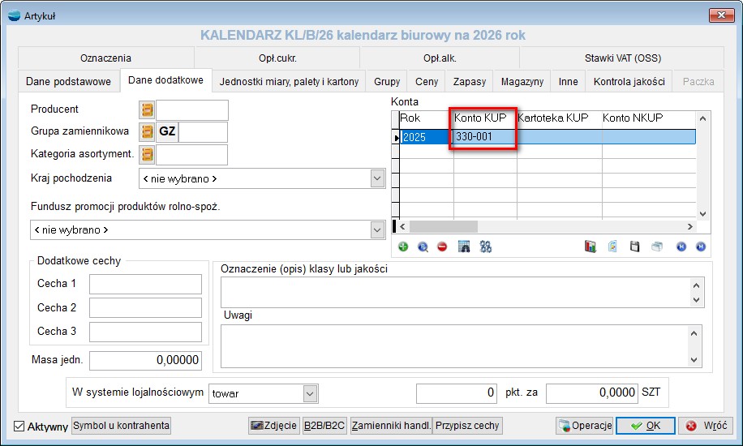Click the Cecha 1 input field
Screen dimensions: 743x446
[145, 284]
